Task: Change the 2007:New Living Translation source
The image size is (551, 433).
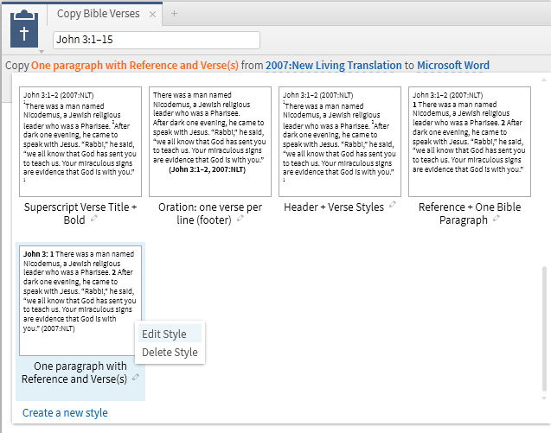Action: pos(334,66)
